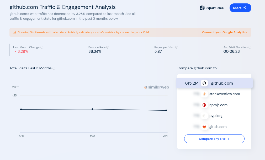Click the 36.34% bounce rate value

click(x=95, y=51)
